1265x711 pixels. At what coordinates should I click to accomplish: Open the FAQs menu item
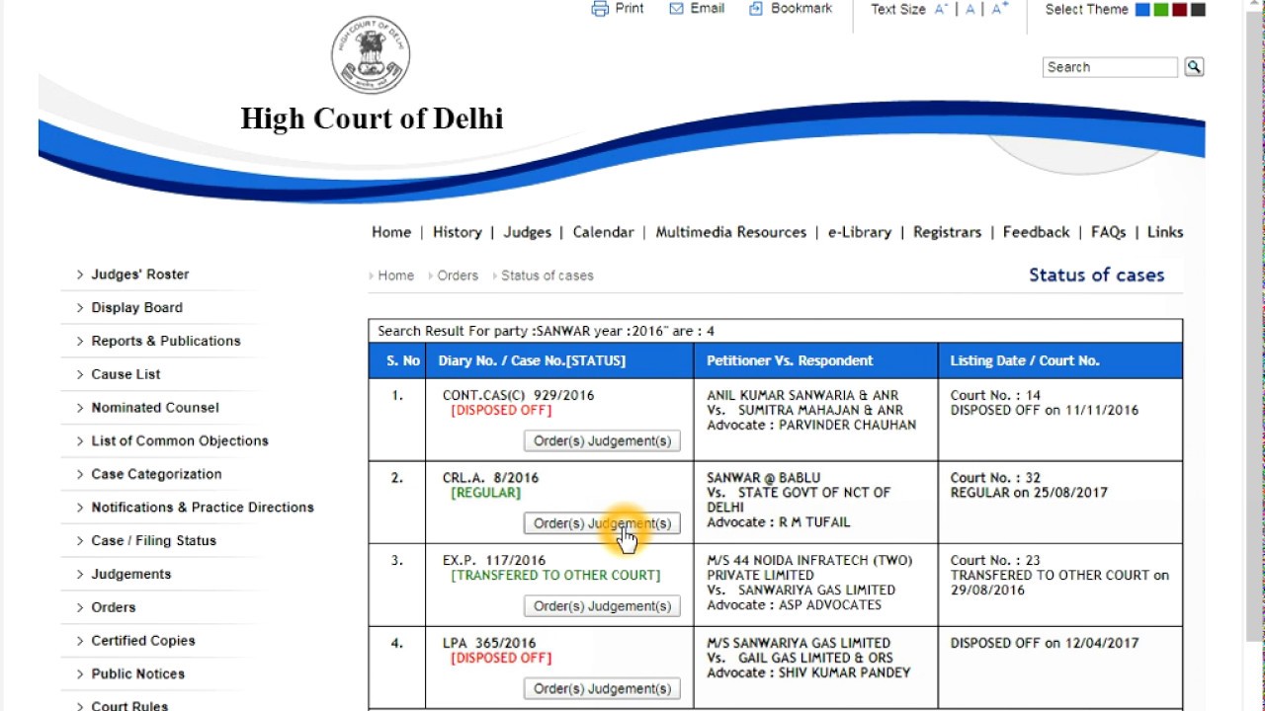[1108, 232]
